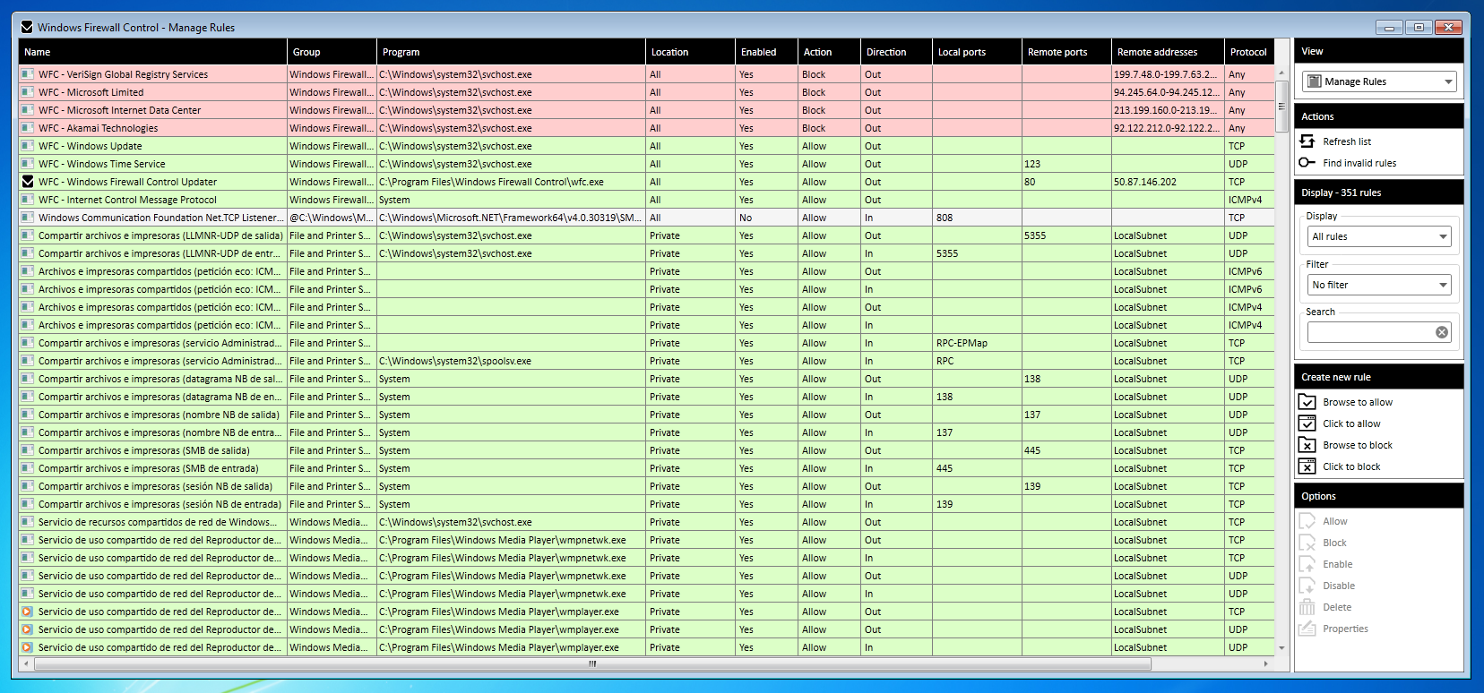
Task: Click the row icon for WFC - Microsoft Limited
Action: [x=28, y=92]
